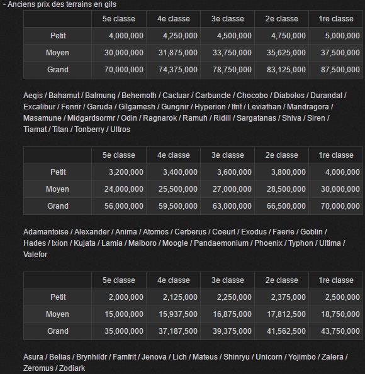Viewport: 365px width, 374px height.
Task: Click the 63,000,000 Grand 3e classe value
Action: [232, 206]
